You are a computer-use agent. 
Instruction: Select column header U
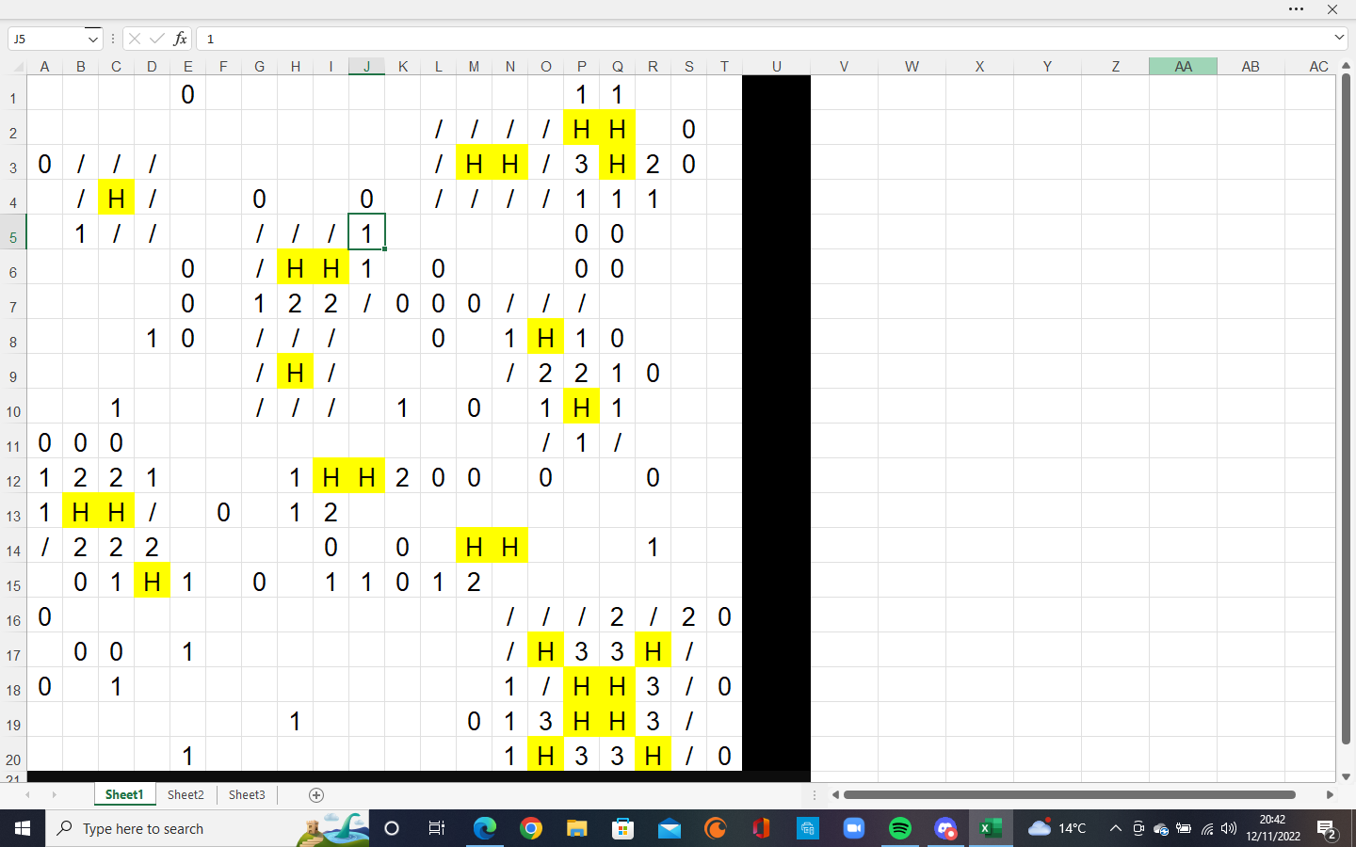[776, 67]
